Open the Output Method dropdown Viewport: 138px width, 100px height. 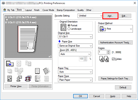pos(115,29)
